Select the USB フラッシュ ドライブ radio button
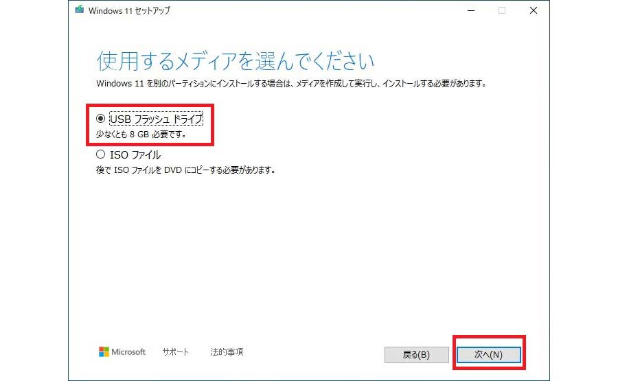The height and width of the screenshot is (381, 618). pyautogui.click(x=100, y=119)
